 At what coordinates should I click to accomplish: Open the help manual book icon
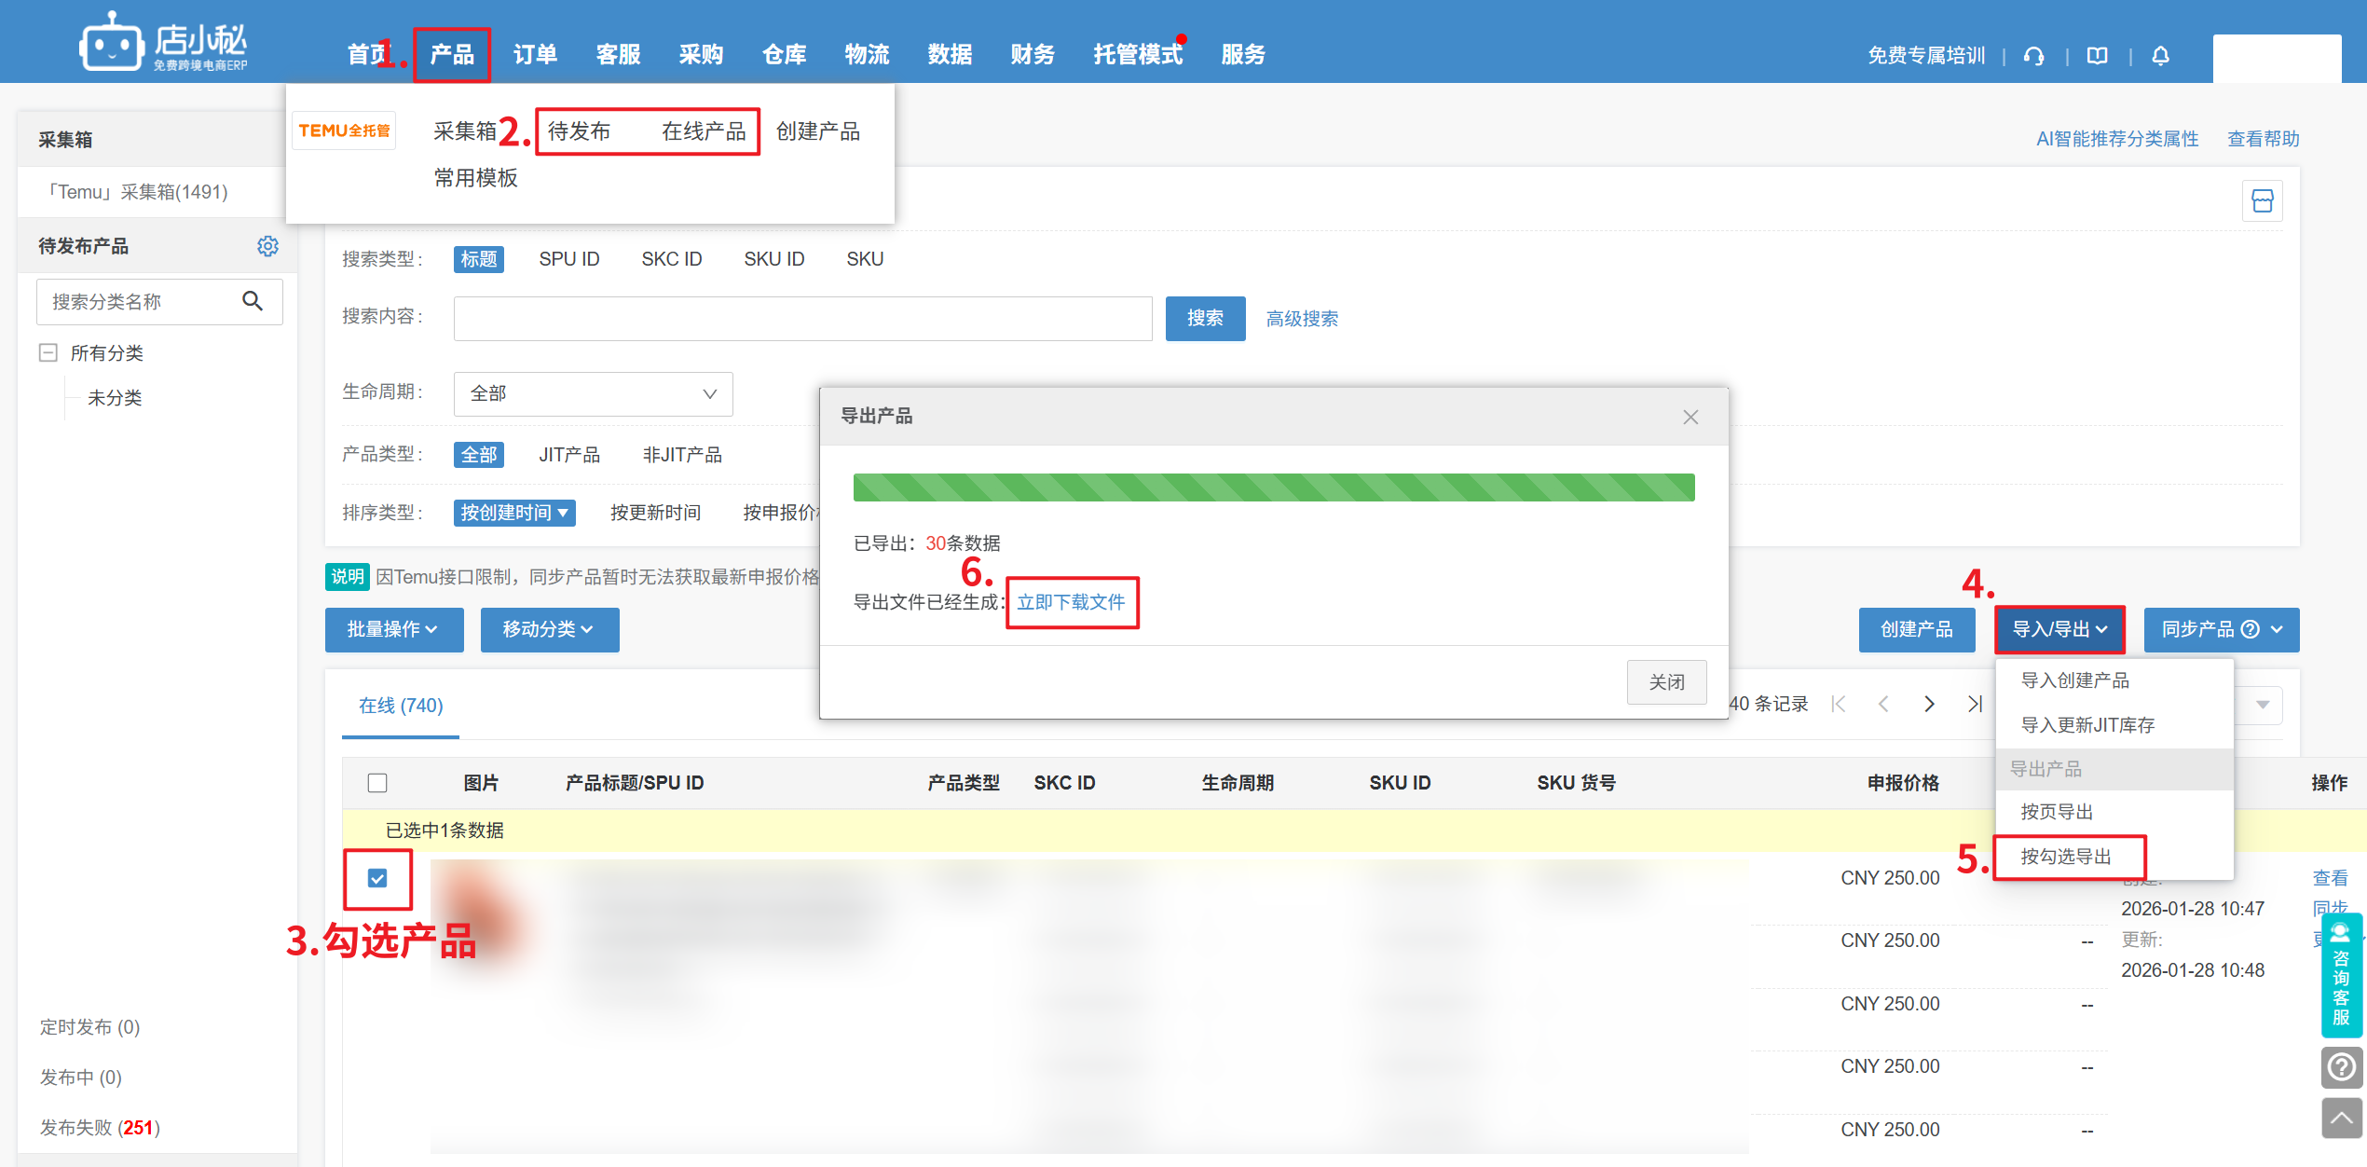(x=2097, y=56)
